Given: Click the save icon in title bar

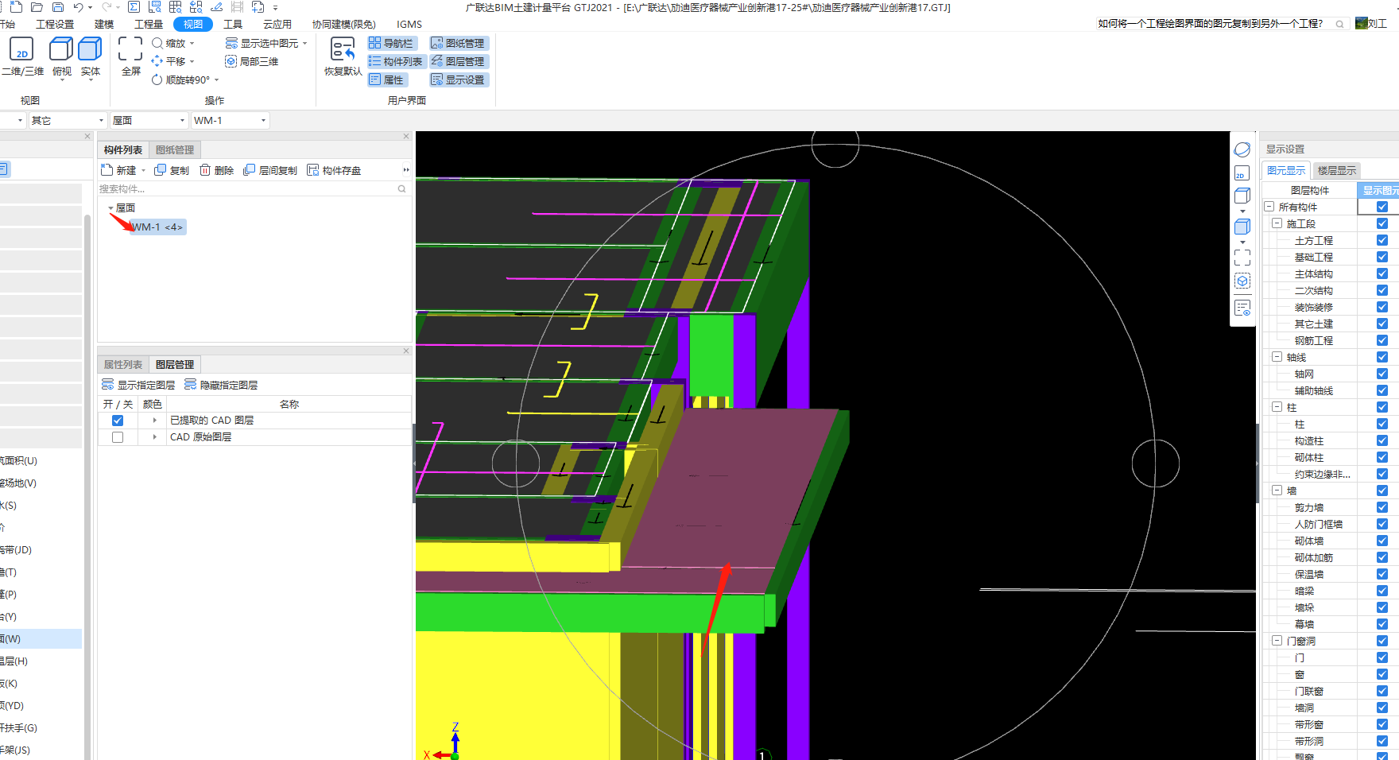Looking at the screenshot, I should [x=57, y=7].
